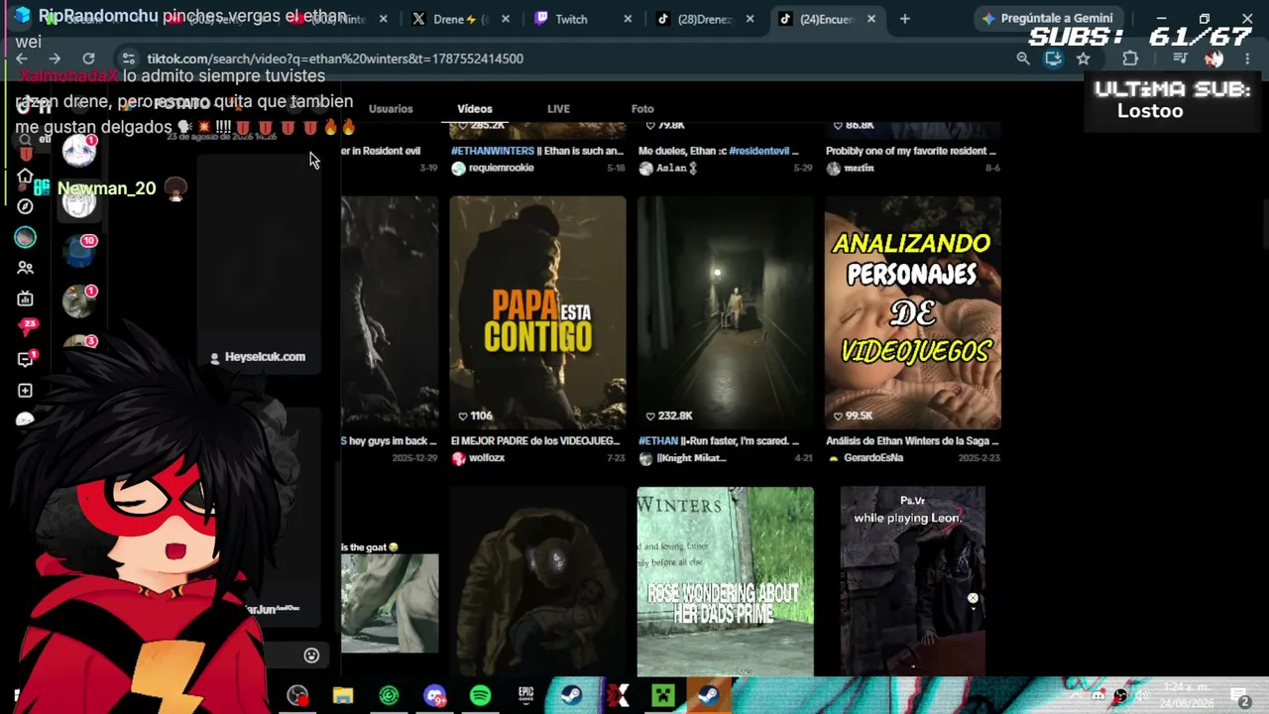This screenshot has height=714, width=1269.
Task: Open the OBS icon on the taskbar
Action: click(297, 695)
